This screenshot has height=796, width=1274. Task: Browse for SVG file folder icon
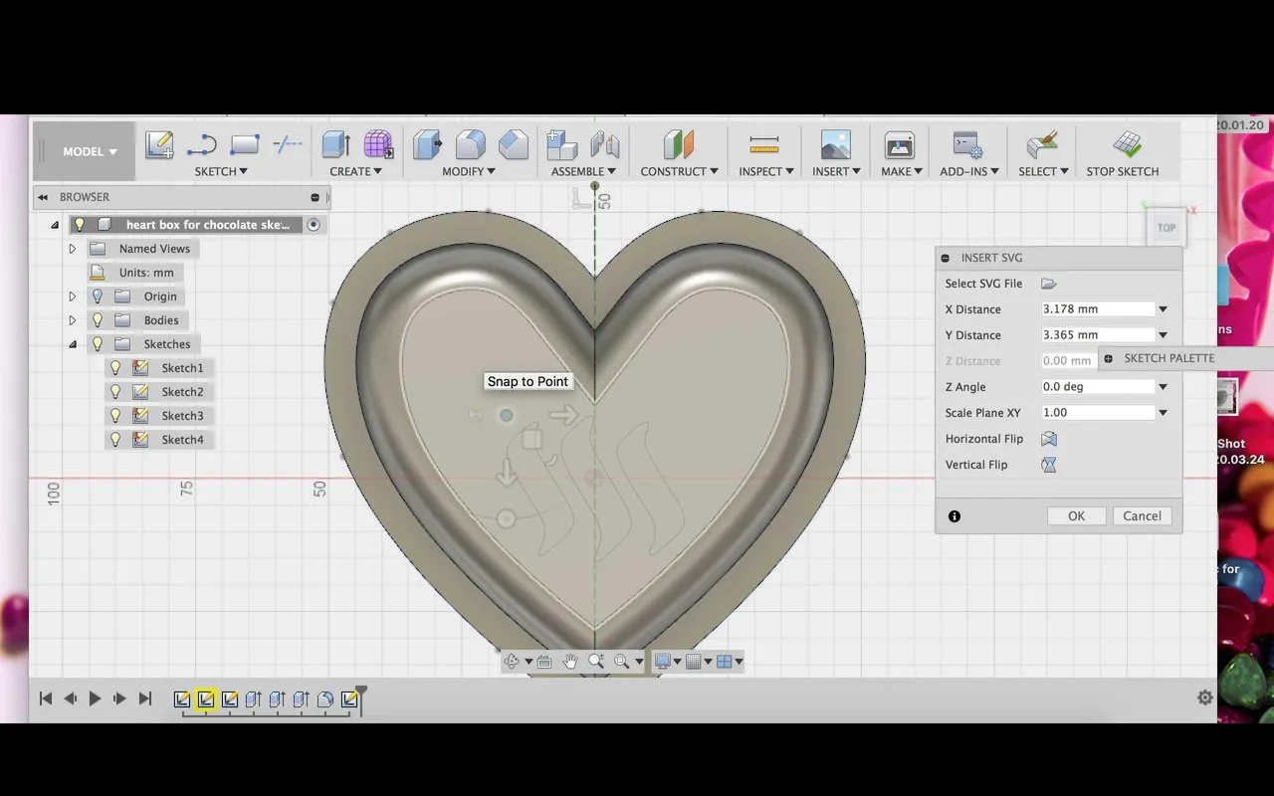tap(1048, 284)
